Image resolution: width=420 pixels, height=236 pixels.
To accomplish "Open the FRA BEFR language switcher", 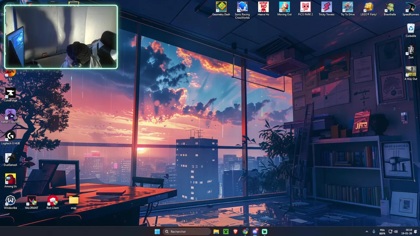I will point(382,232).
